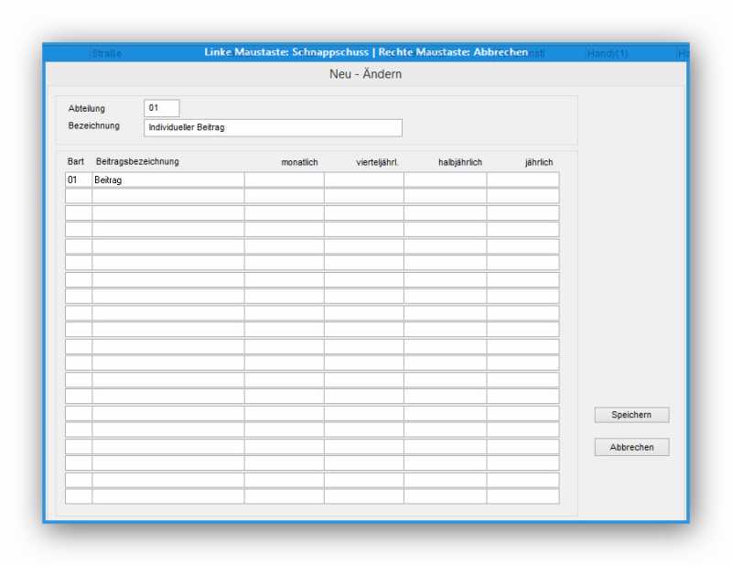Click the monatlich cell in the Beitrag row

tap(284, 180)
